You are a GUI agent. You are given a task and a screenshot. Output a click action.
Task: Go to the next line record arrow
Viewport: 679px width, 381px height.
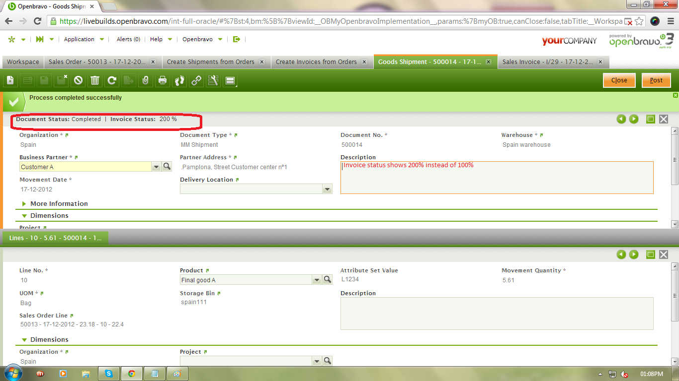634,254
